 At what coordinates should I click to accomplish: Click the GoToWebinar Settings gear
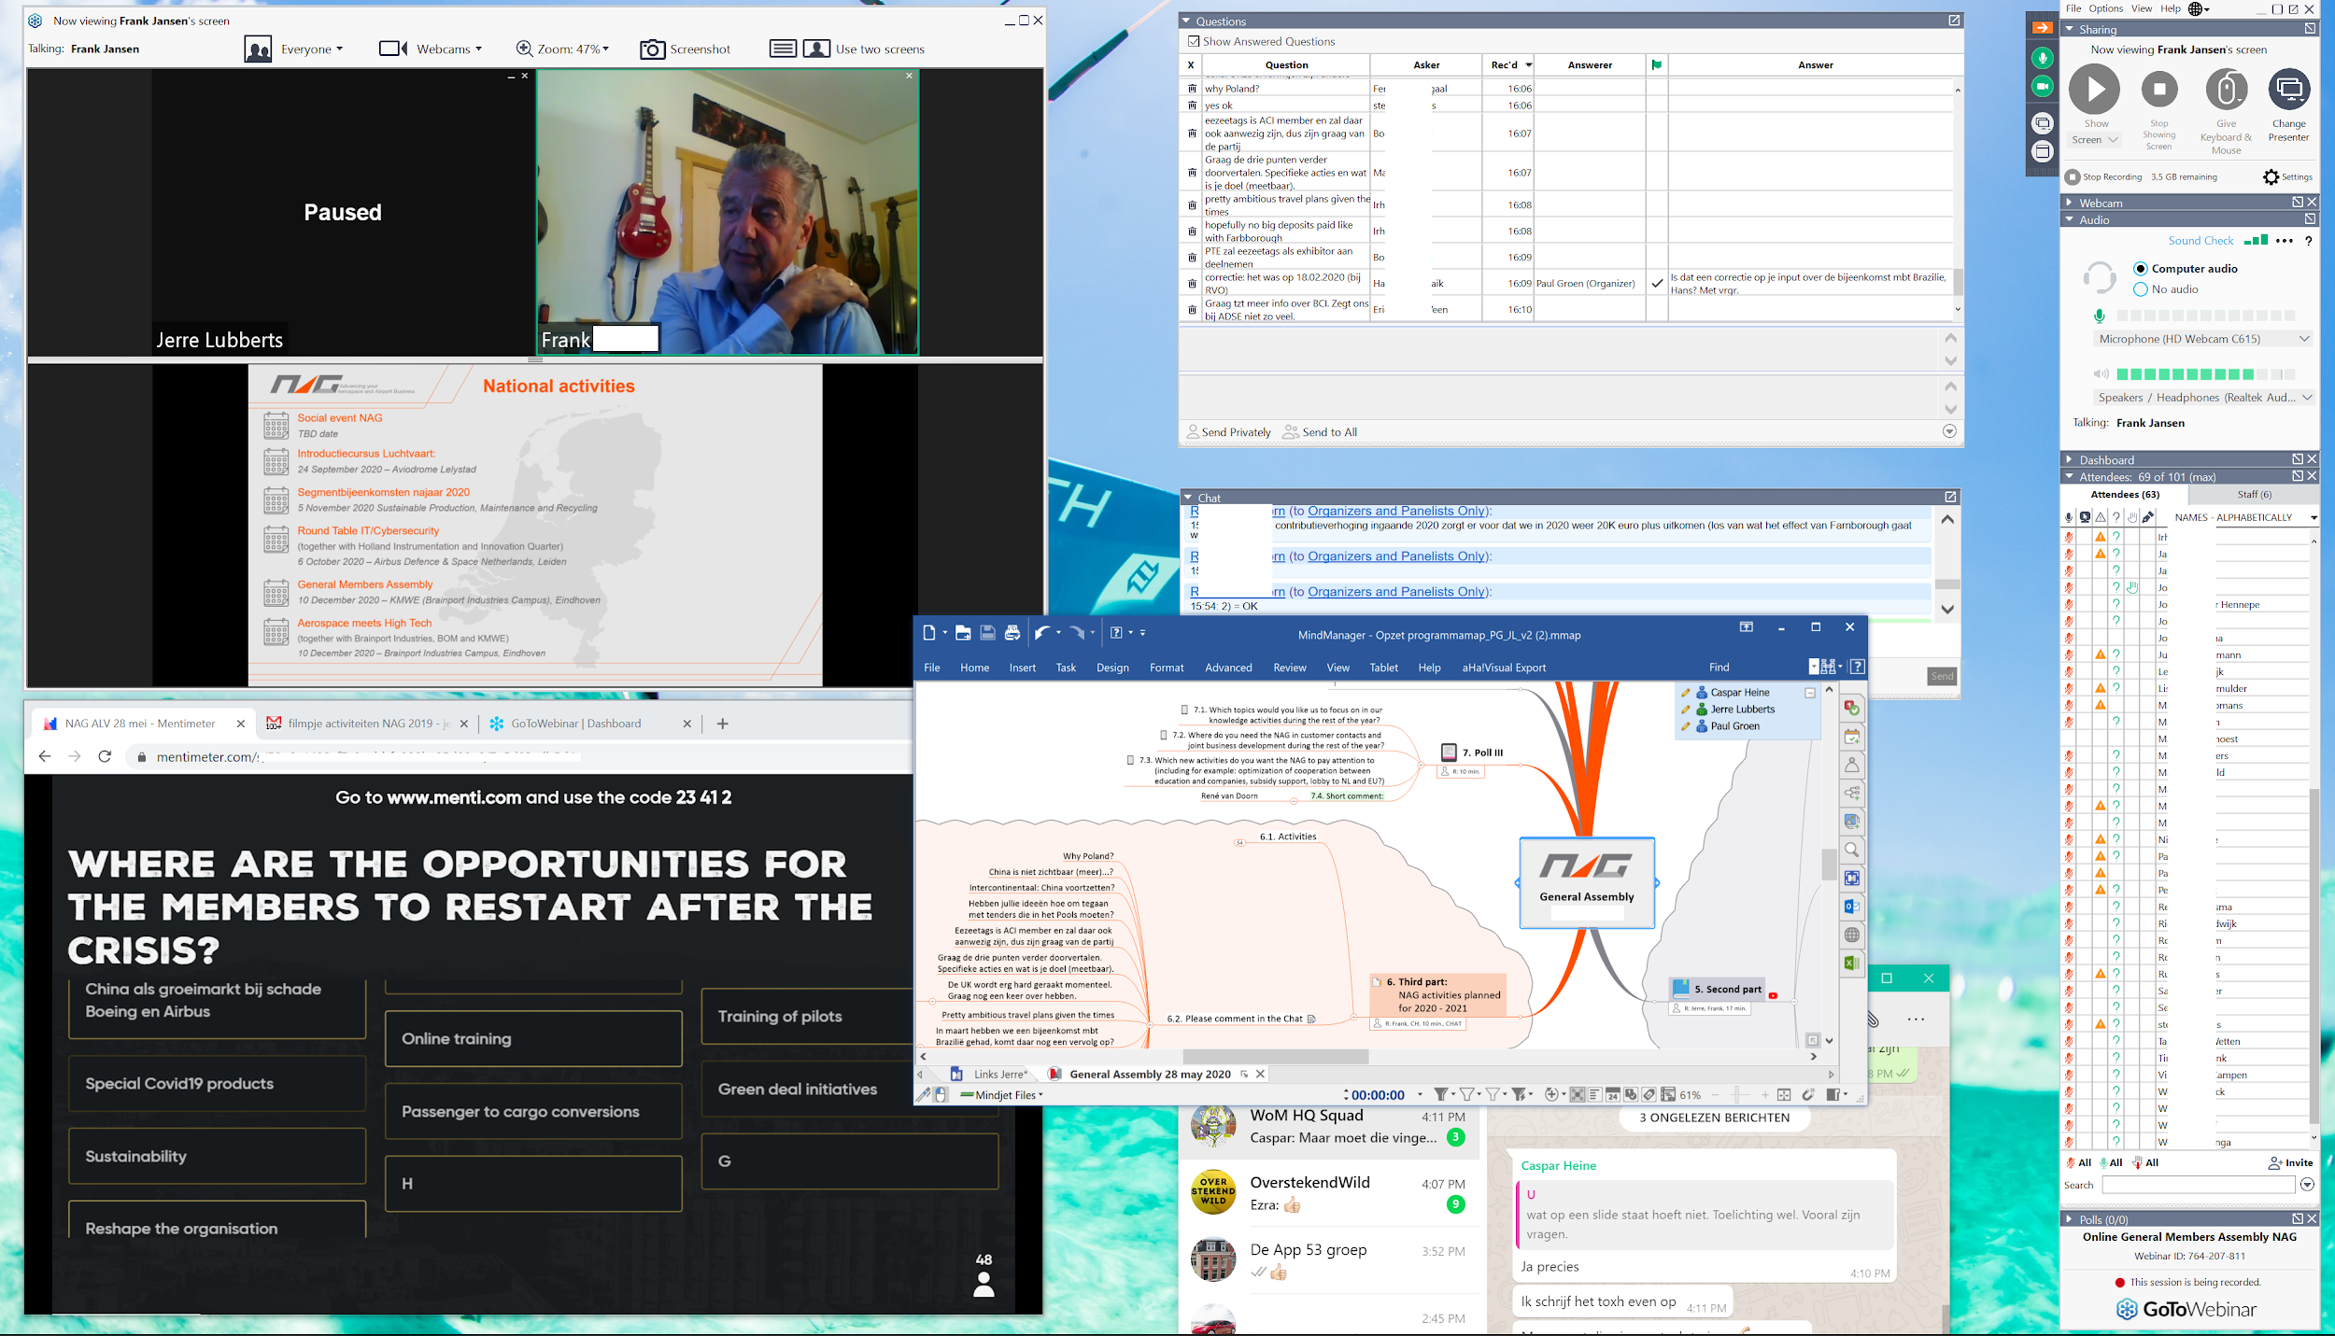pos(2271,177)
